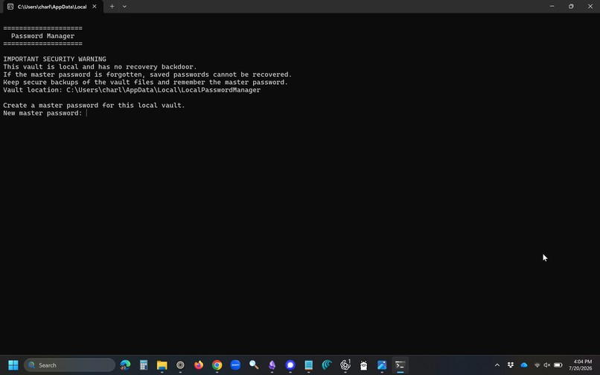The height and width of the screenshot is (375, 600).
Task: Select the C:\Users\charl\AppData\Local tab
Action: tap(52, 7)
